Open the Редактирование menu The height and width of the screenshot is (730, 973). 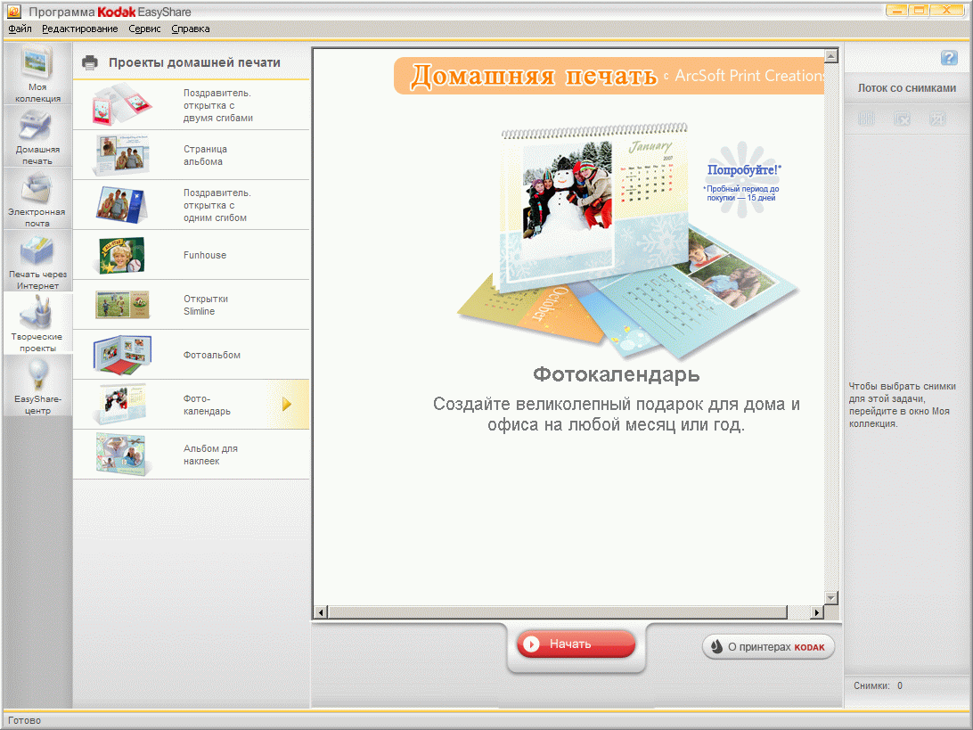click(x=79, y=29)
